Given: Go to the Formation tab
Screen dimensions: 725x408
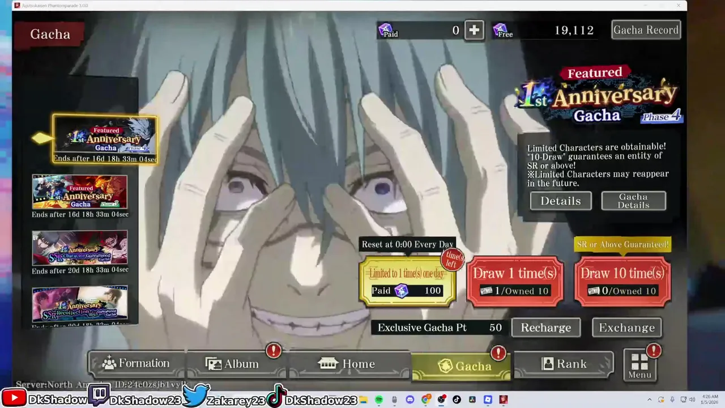Looking at the screenshot, I should [137, 364].
